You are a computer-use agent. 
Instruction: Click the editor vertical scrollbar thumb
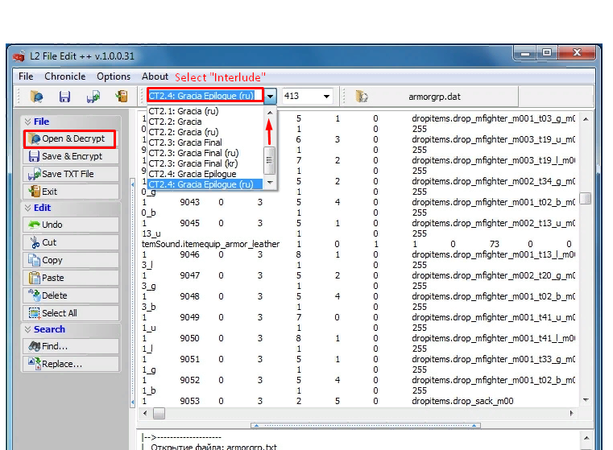586,199
